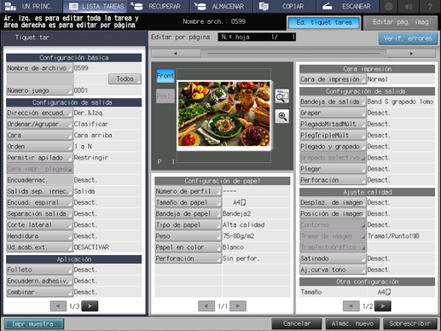Select Ed. tiquet tarea mode

pos(324,22)
